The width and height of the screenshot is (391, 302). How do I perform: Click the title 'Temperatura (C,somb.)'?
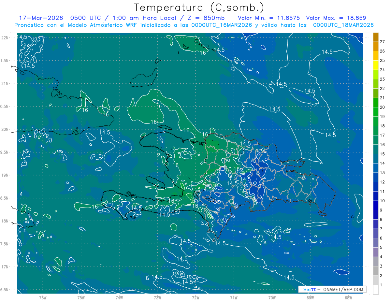(199, 8)
